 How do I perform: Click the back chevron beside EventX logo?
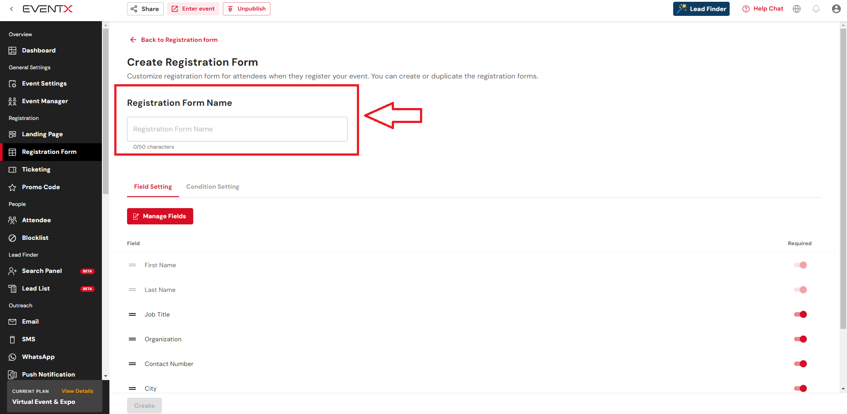pos(11,9)
